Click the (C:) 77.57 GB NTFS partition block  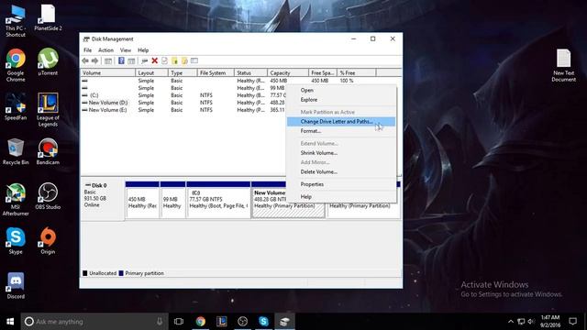coord(218,200)
